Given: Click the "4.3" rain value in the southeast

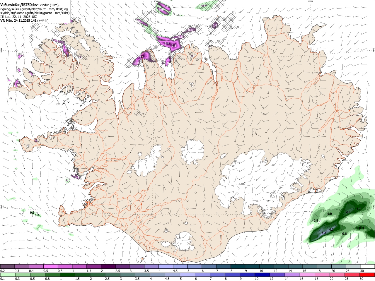Looking at the screenshot, I should point(331,230).
